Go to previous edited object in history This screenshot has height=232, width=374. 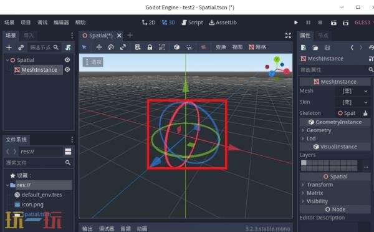pos(352,47)
